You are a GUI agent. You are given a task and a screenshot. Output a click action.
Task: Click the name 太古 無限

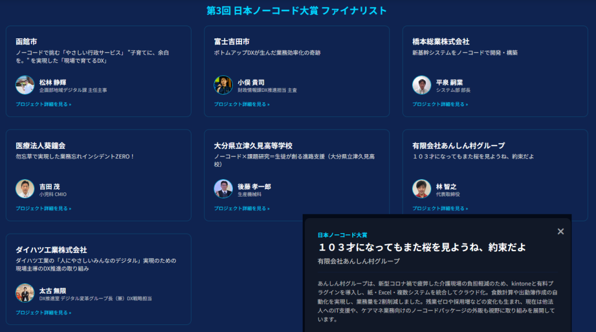53,291
